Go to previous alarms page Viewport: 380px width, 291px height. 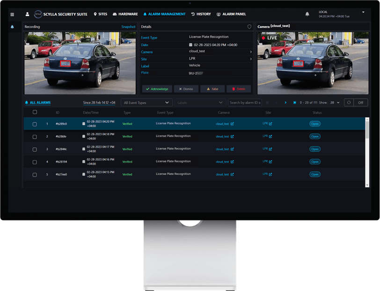pyautogui.click(x=276, y=103)
